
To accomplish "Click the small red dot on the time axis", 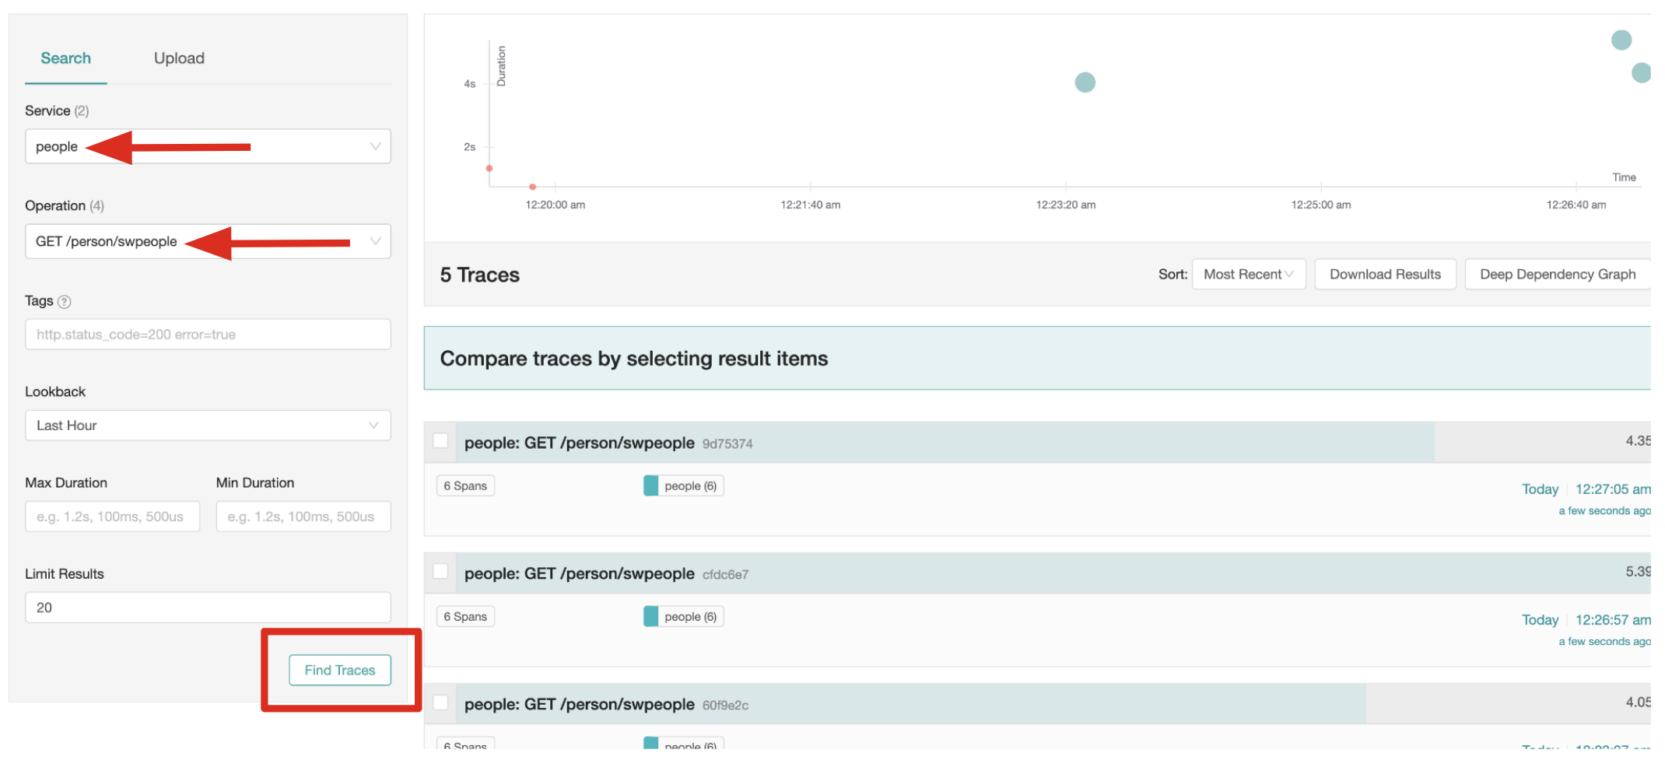I will tap(532, 187).
